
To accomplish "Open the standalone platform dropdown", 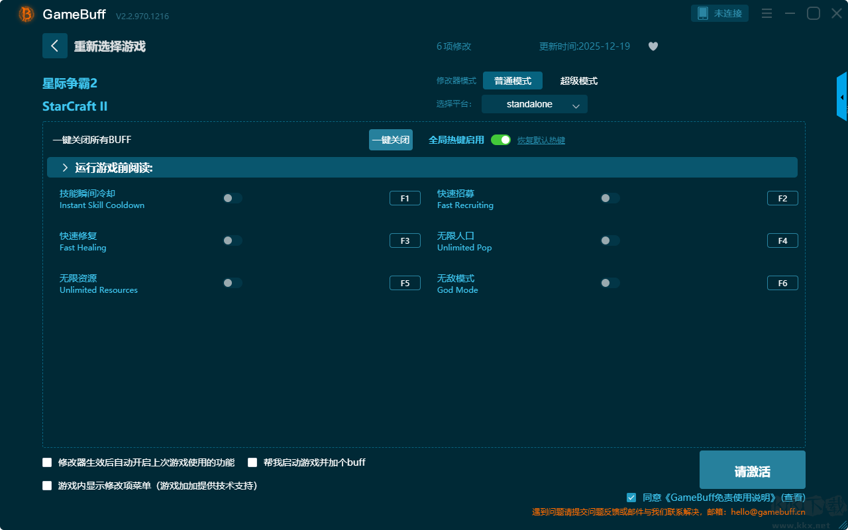I will point(534,104).
